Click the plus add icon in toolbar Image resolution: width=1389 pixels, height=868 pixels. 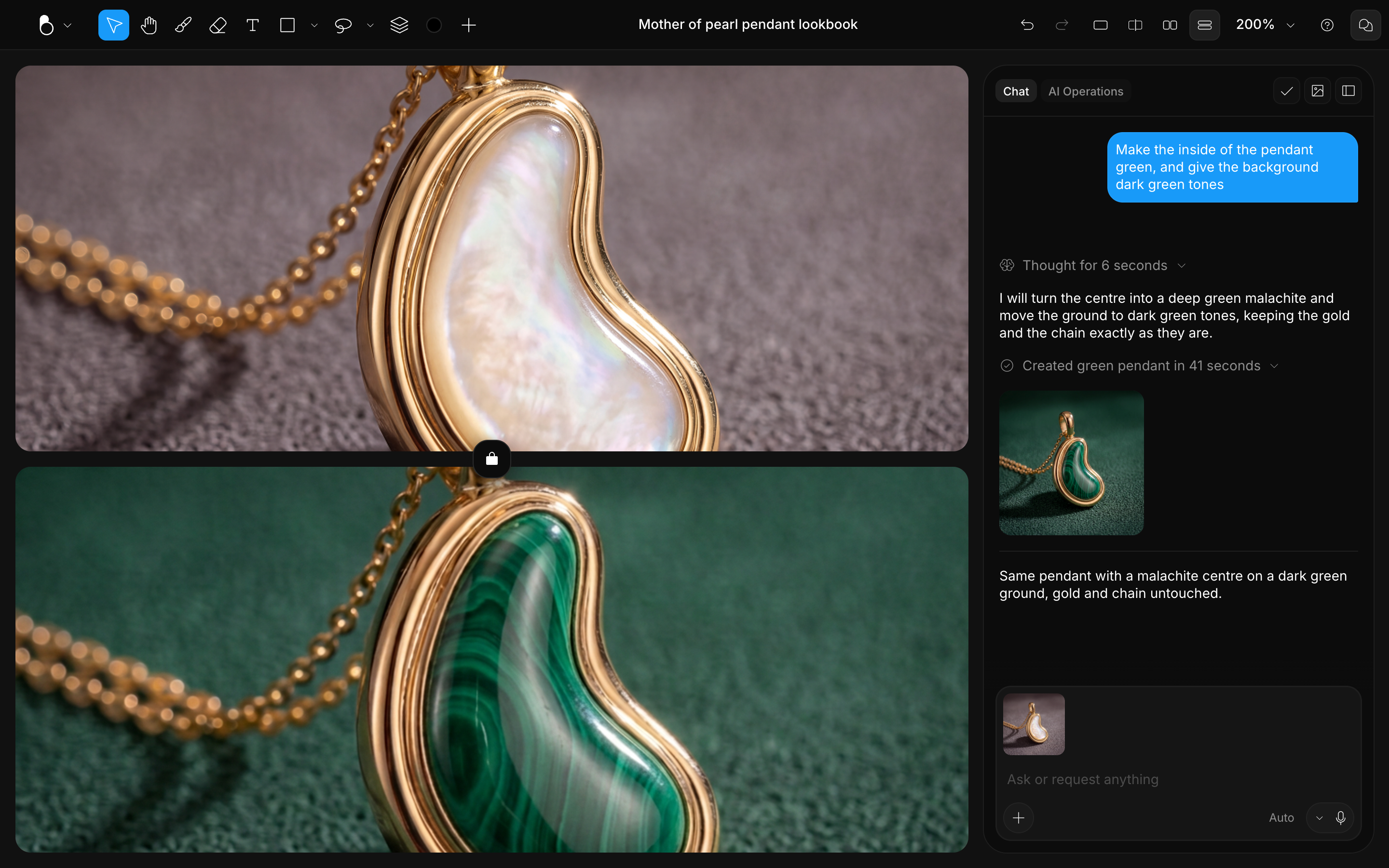coord(468,25)
